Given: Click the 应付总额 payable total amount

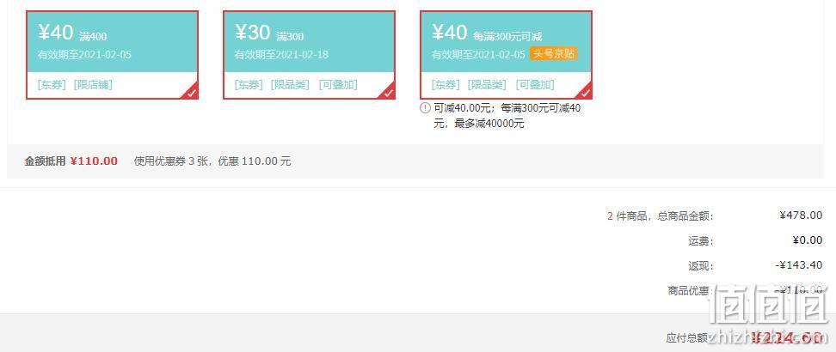Looking at the screenshot, I should coord(787,337).
